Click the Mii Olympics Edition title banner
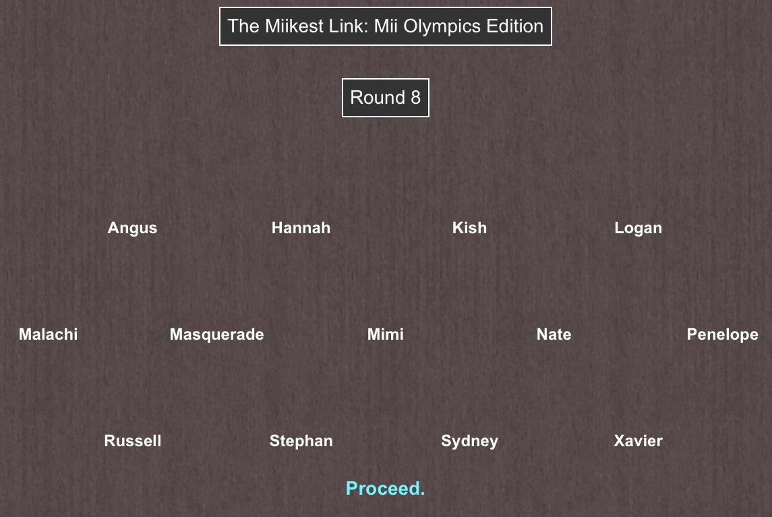 385,26
